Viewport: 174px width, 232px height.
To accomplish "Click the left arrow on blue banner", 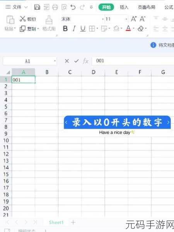I will tap(66, 122).
